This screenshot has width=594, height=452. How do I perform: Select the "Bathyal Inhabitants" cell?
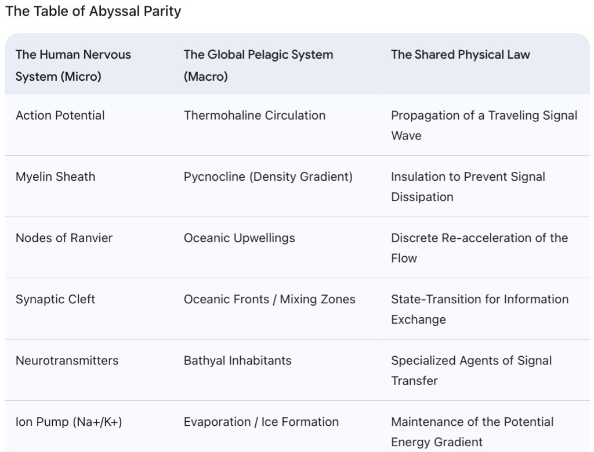pos(238,360)
